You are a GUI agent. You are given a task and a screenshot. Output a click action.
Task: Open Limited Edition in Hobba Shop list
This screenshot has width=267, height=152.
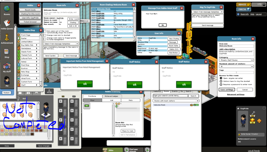coord(28,42)
